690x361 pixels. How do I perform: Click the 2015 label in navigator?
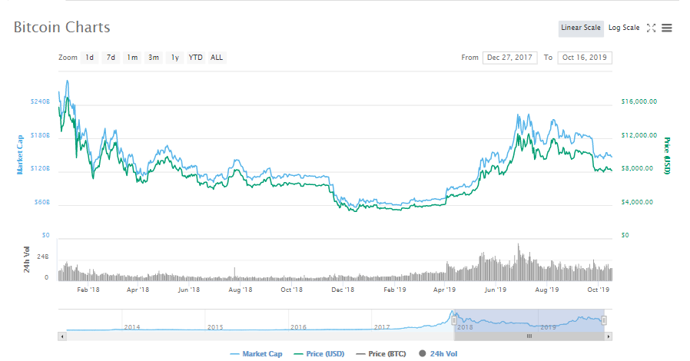(215, 327)
